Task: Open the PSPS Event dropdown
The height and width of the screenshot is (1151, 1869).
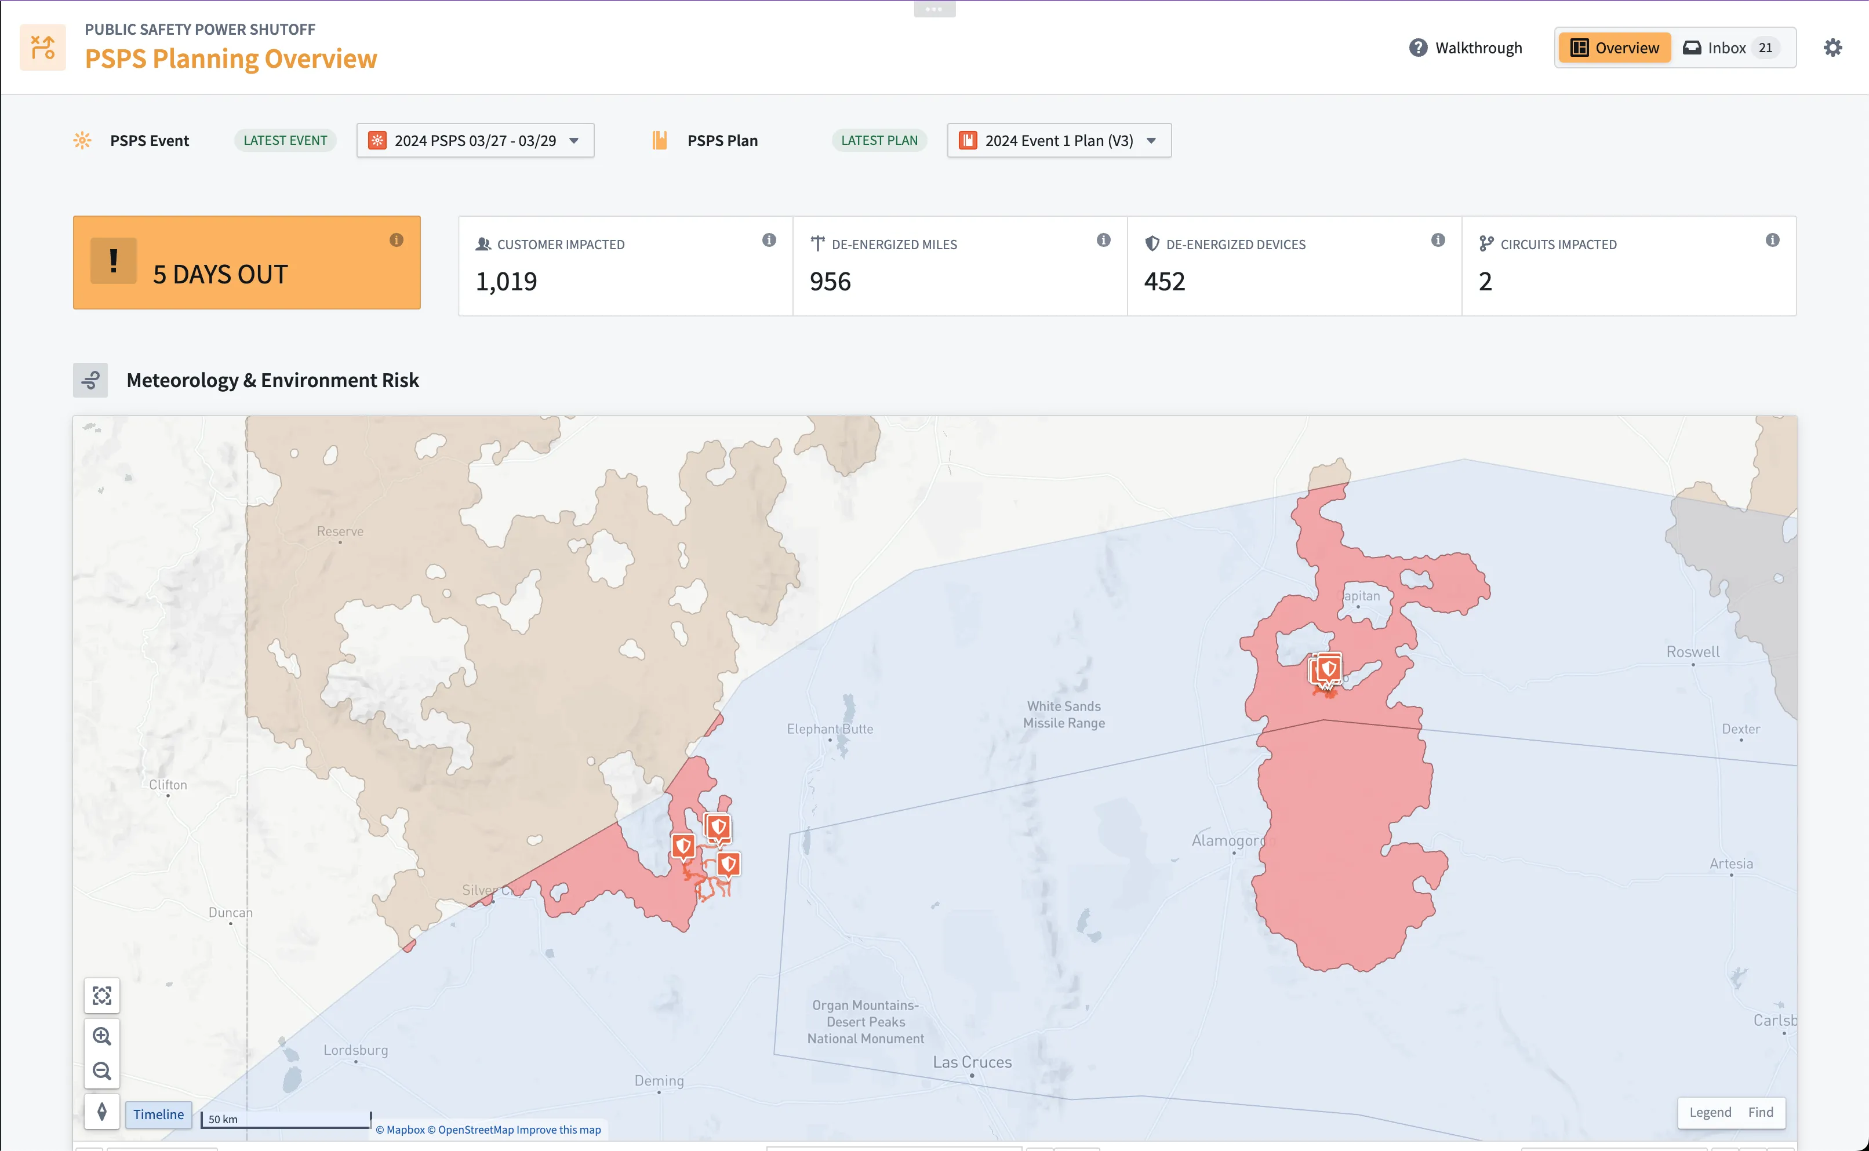Action: click(475, 141)
